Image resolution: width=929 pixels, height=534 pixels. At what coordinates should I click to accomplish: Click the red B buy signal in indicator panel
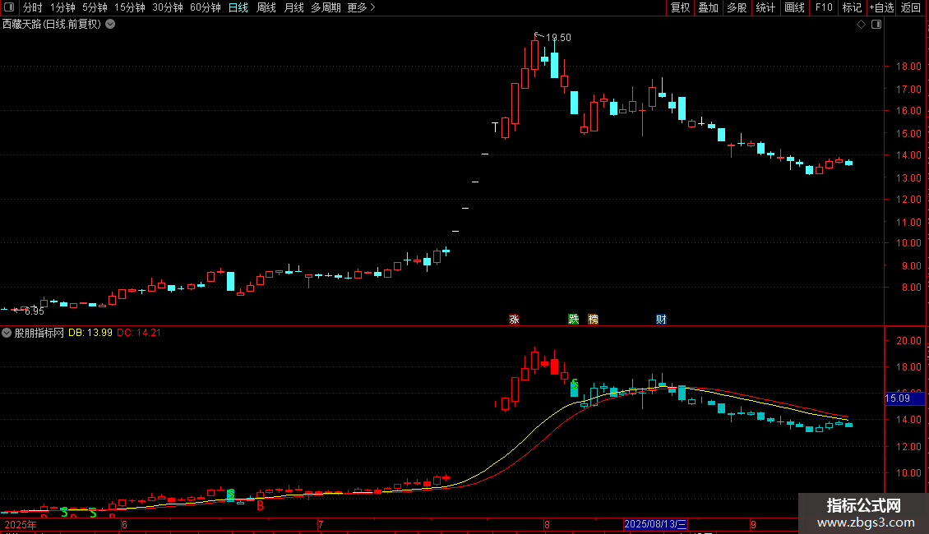[260, 506]
